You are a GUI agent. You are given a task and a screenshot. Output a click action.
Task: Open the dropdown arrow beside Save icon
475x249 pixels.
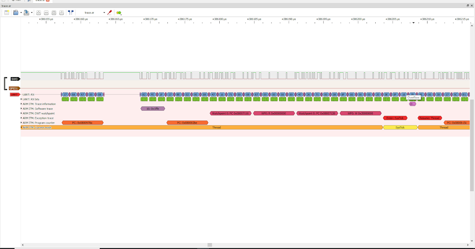point(32,13)
